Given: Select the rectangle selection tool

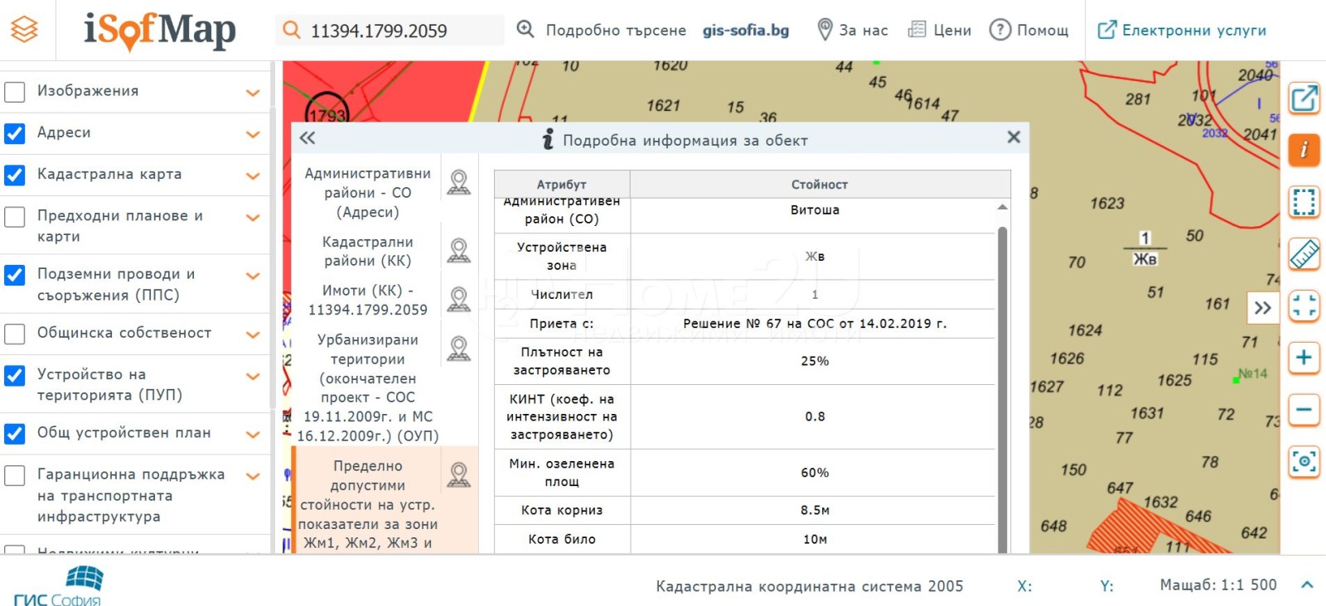Looking at the screenshot, I should (x=1304, y=202).
